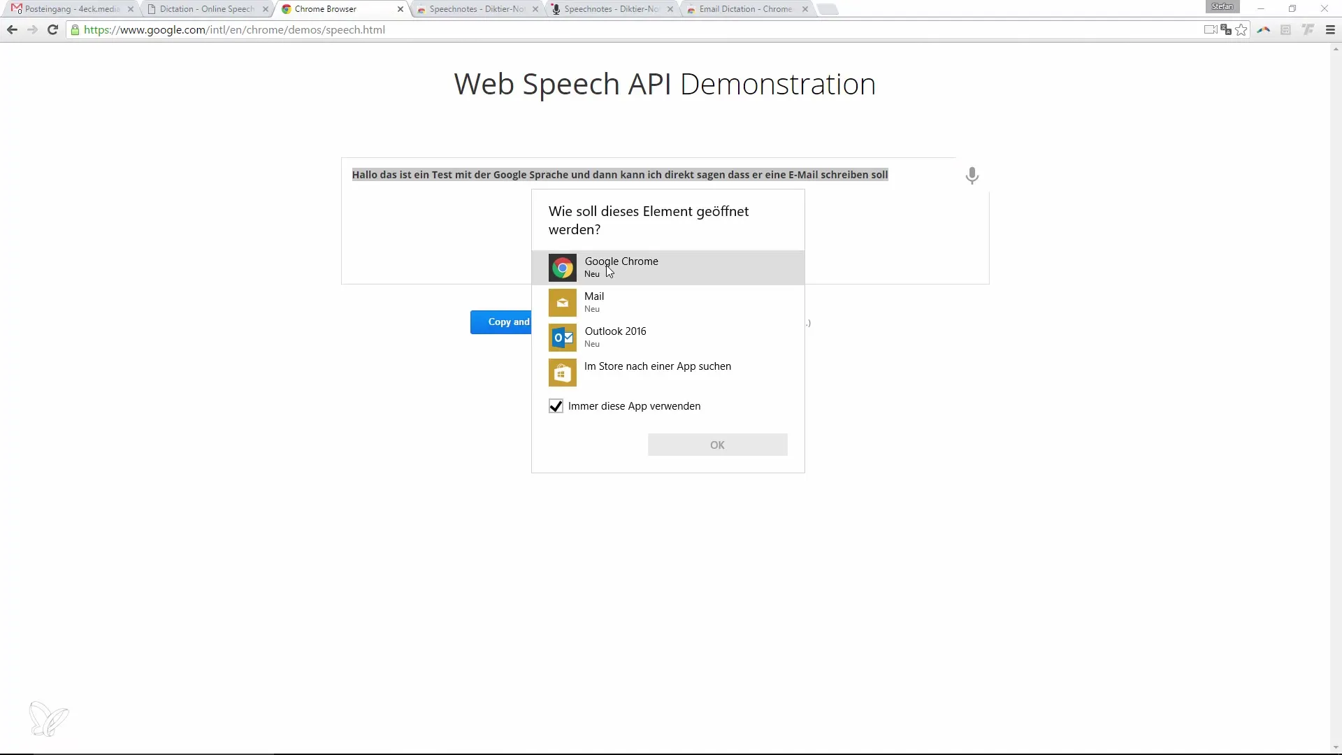
Task: Start dictation with the microphone icon
Action: pyautogui.click(x=972, y=175)
